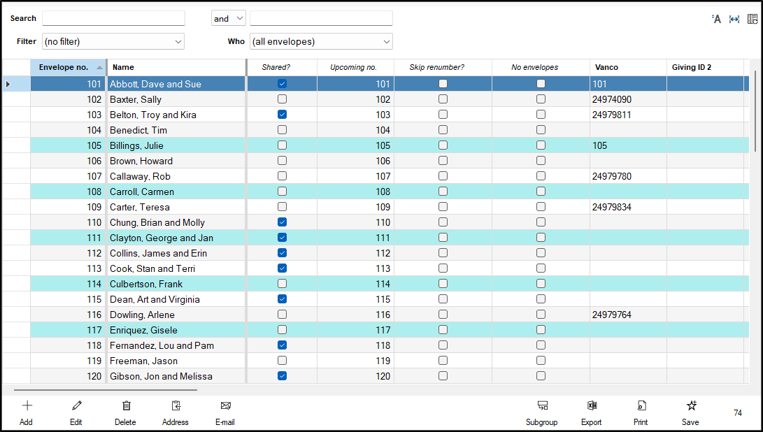Open the Filter dropdown
This screenshot has height=432, width=763.
(113, 42)
